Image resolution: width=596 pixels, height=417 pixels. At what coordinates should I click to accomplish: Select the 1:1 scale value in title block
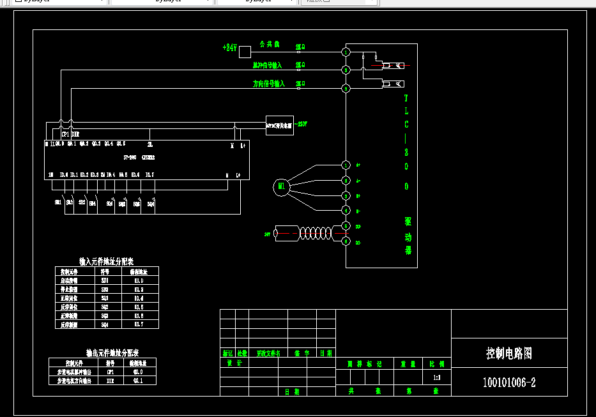[437, 378]
